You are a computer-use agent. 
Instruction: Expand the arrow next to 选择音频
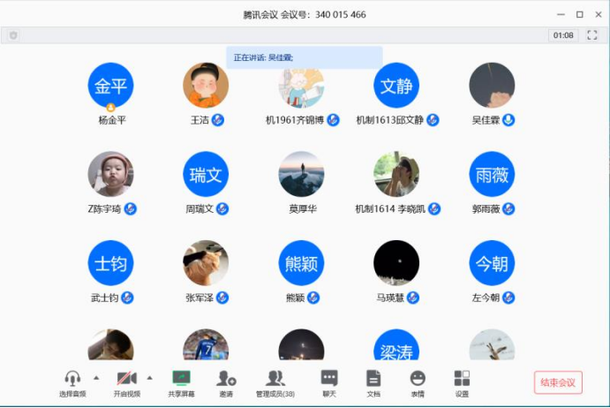96,378
